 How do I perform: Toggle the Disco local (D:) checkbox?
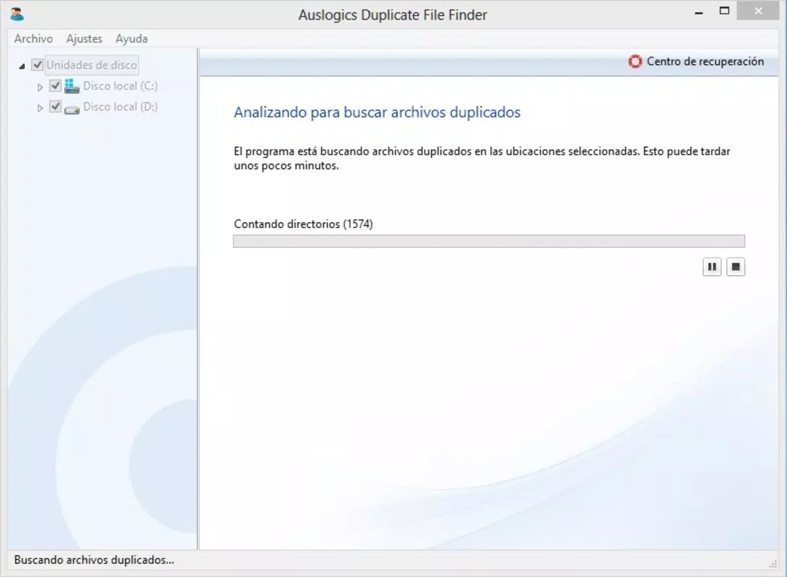pyautogui.click(x=55, y=107)
